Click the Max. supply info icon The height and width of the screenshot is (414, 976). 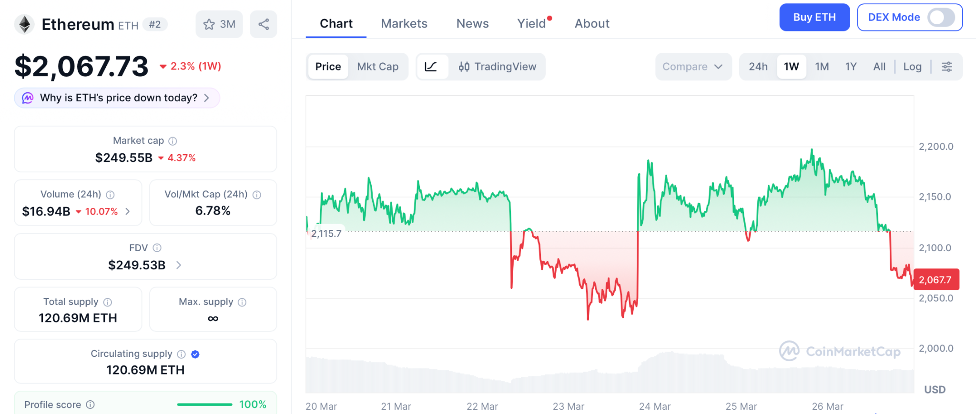tap(242, 302)
